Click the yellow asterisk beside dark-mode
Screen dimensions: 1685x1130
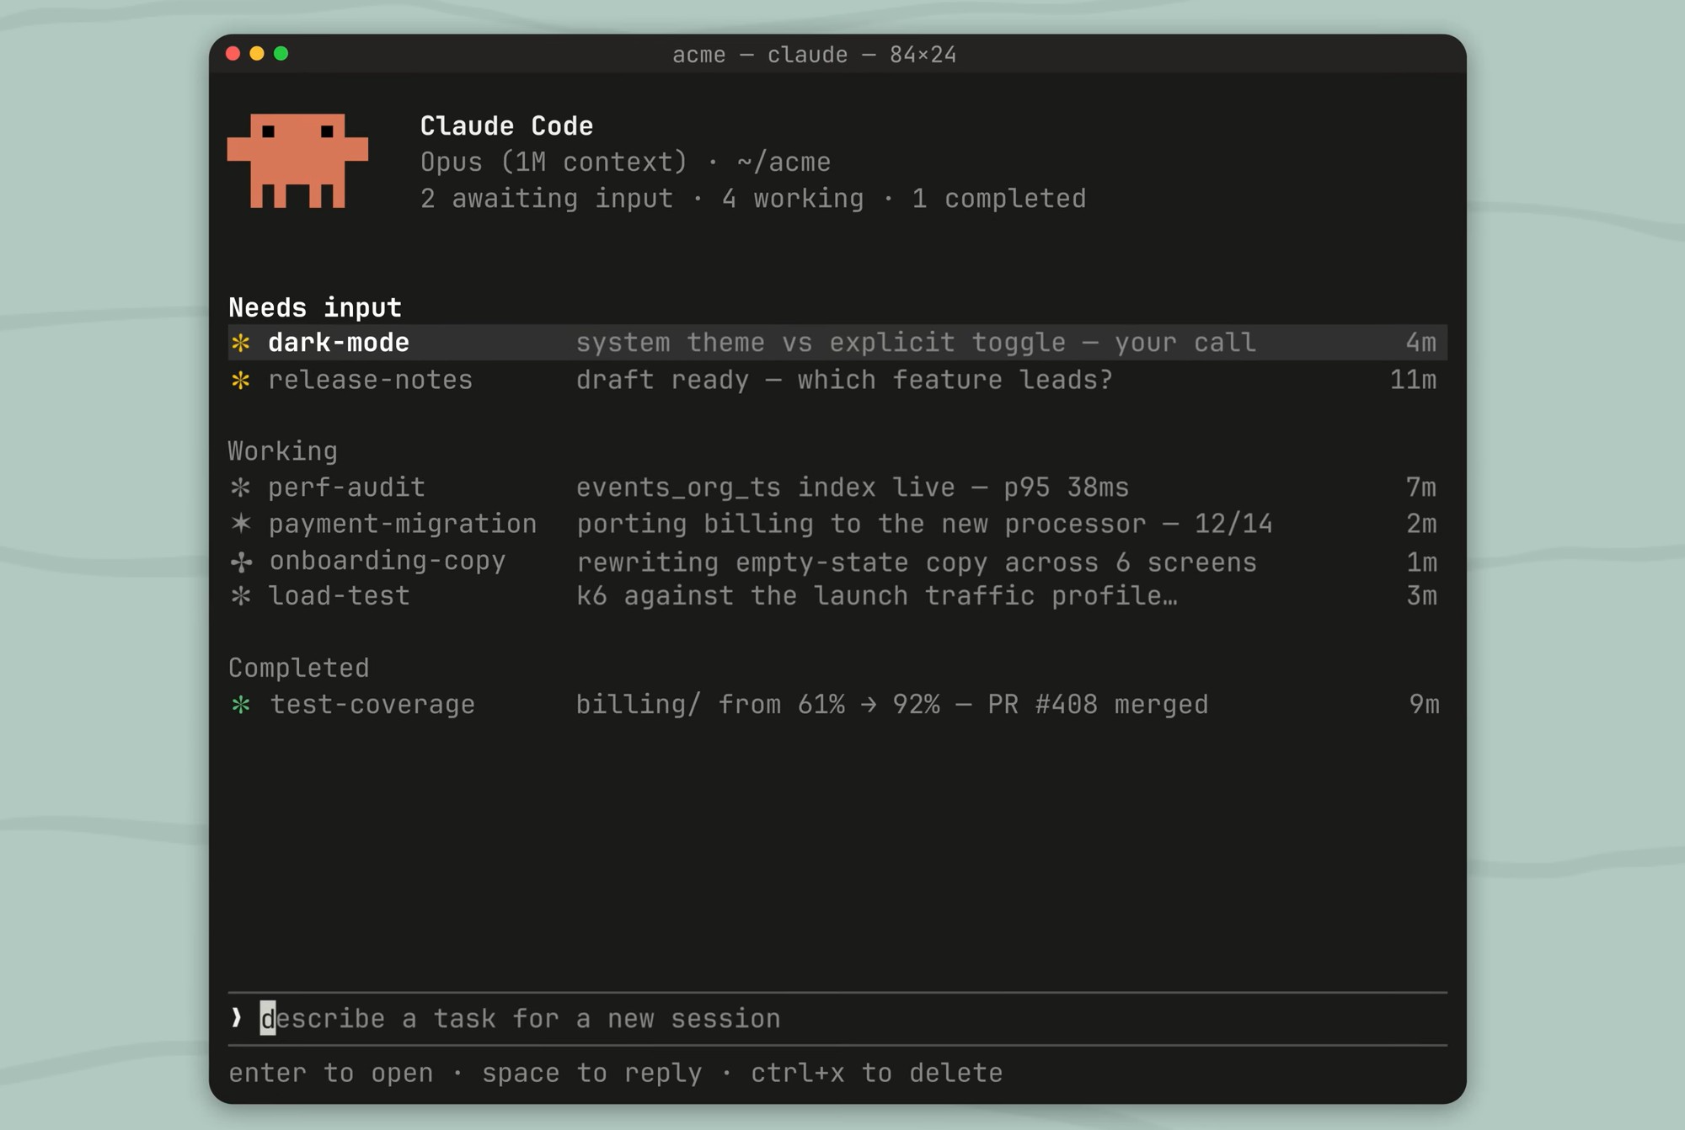tap(241, 343)
